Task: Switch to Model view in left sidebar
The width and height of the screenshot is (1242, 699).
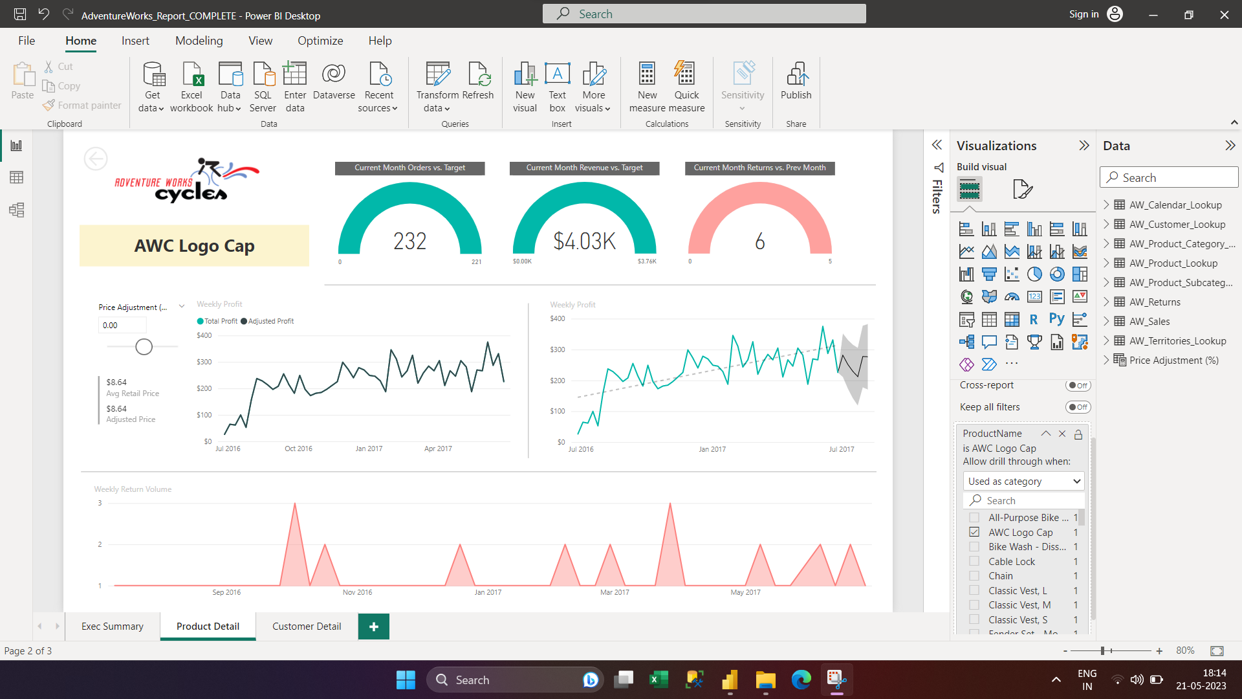Action: tap(16, 210)
